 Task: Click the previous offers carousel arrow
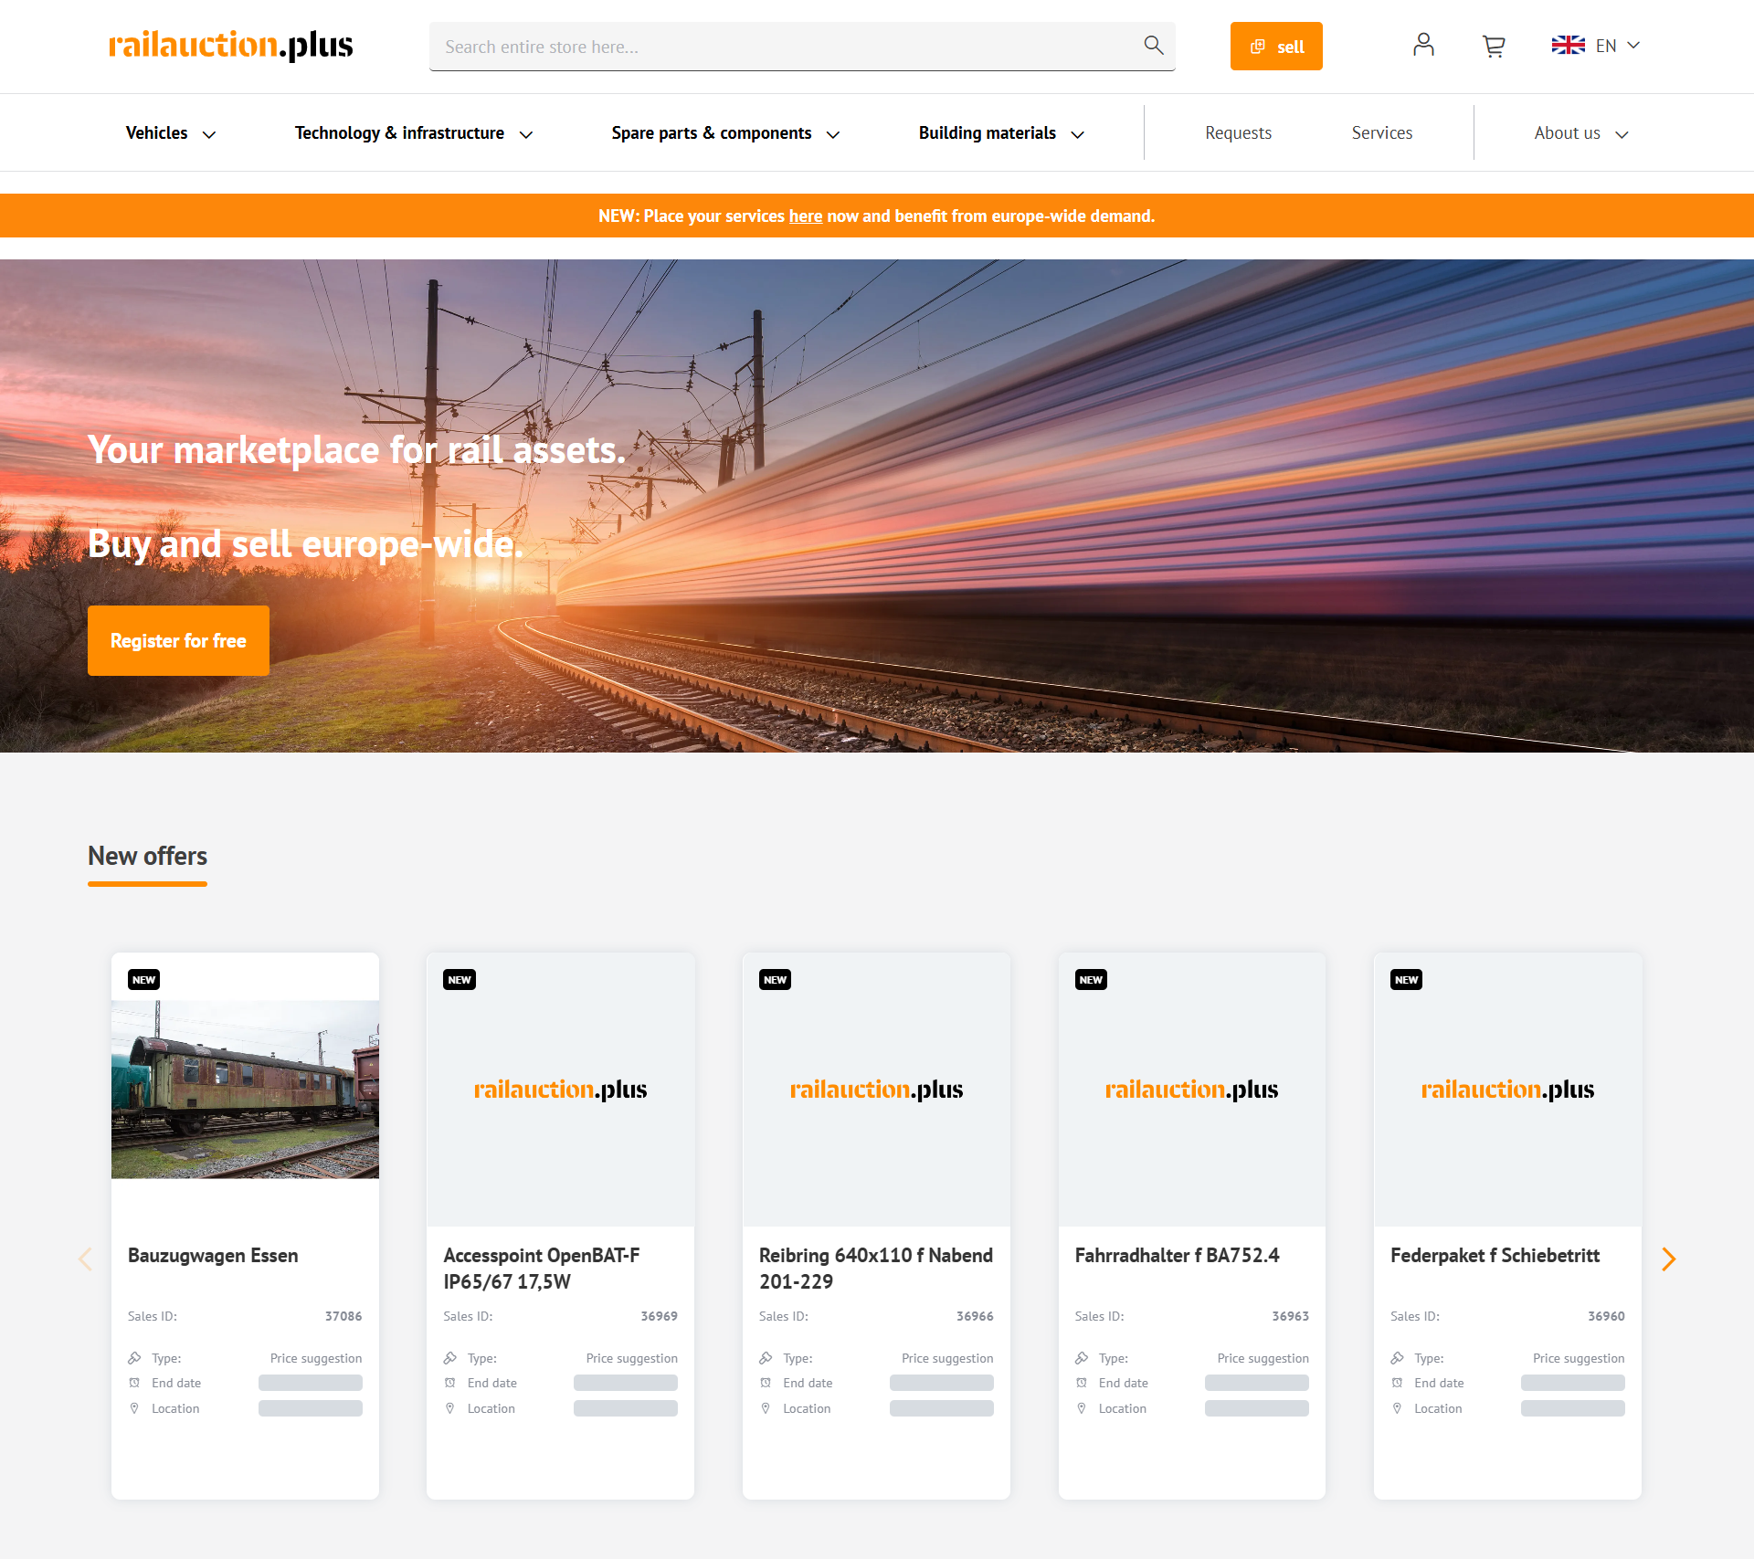[x=86, y=1259]
